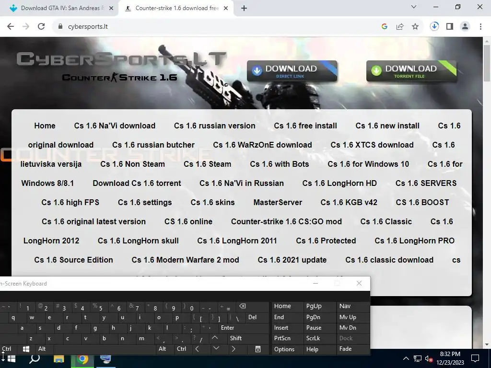Open File Explorer from taskbar
The width and height of the screenshot is (491, 368).
coord(58,358)
